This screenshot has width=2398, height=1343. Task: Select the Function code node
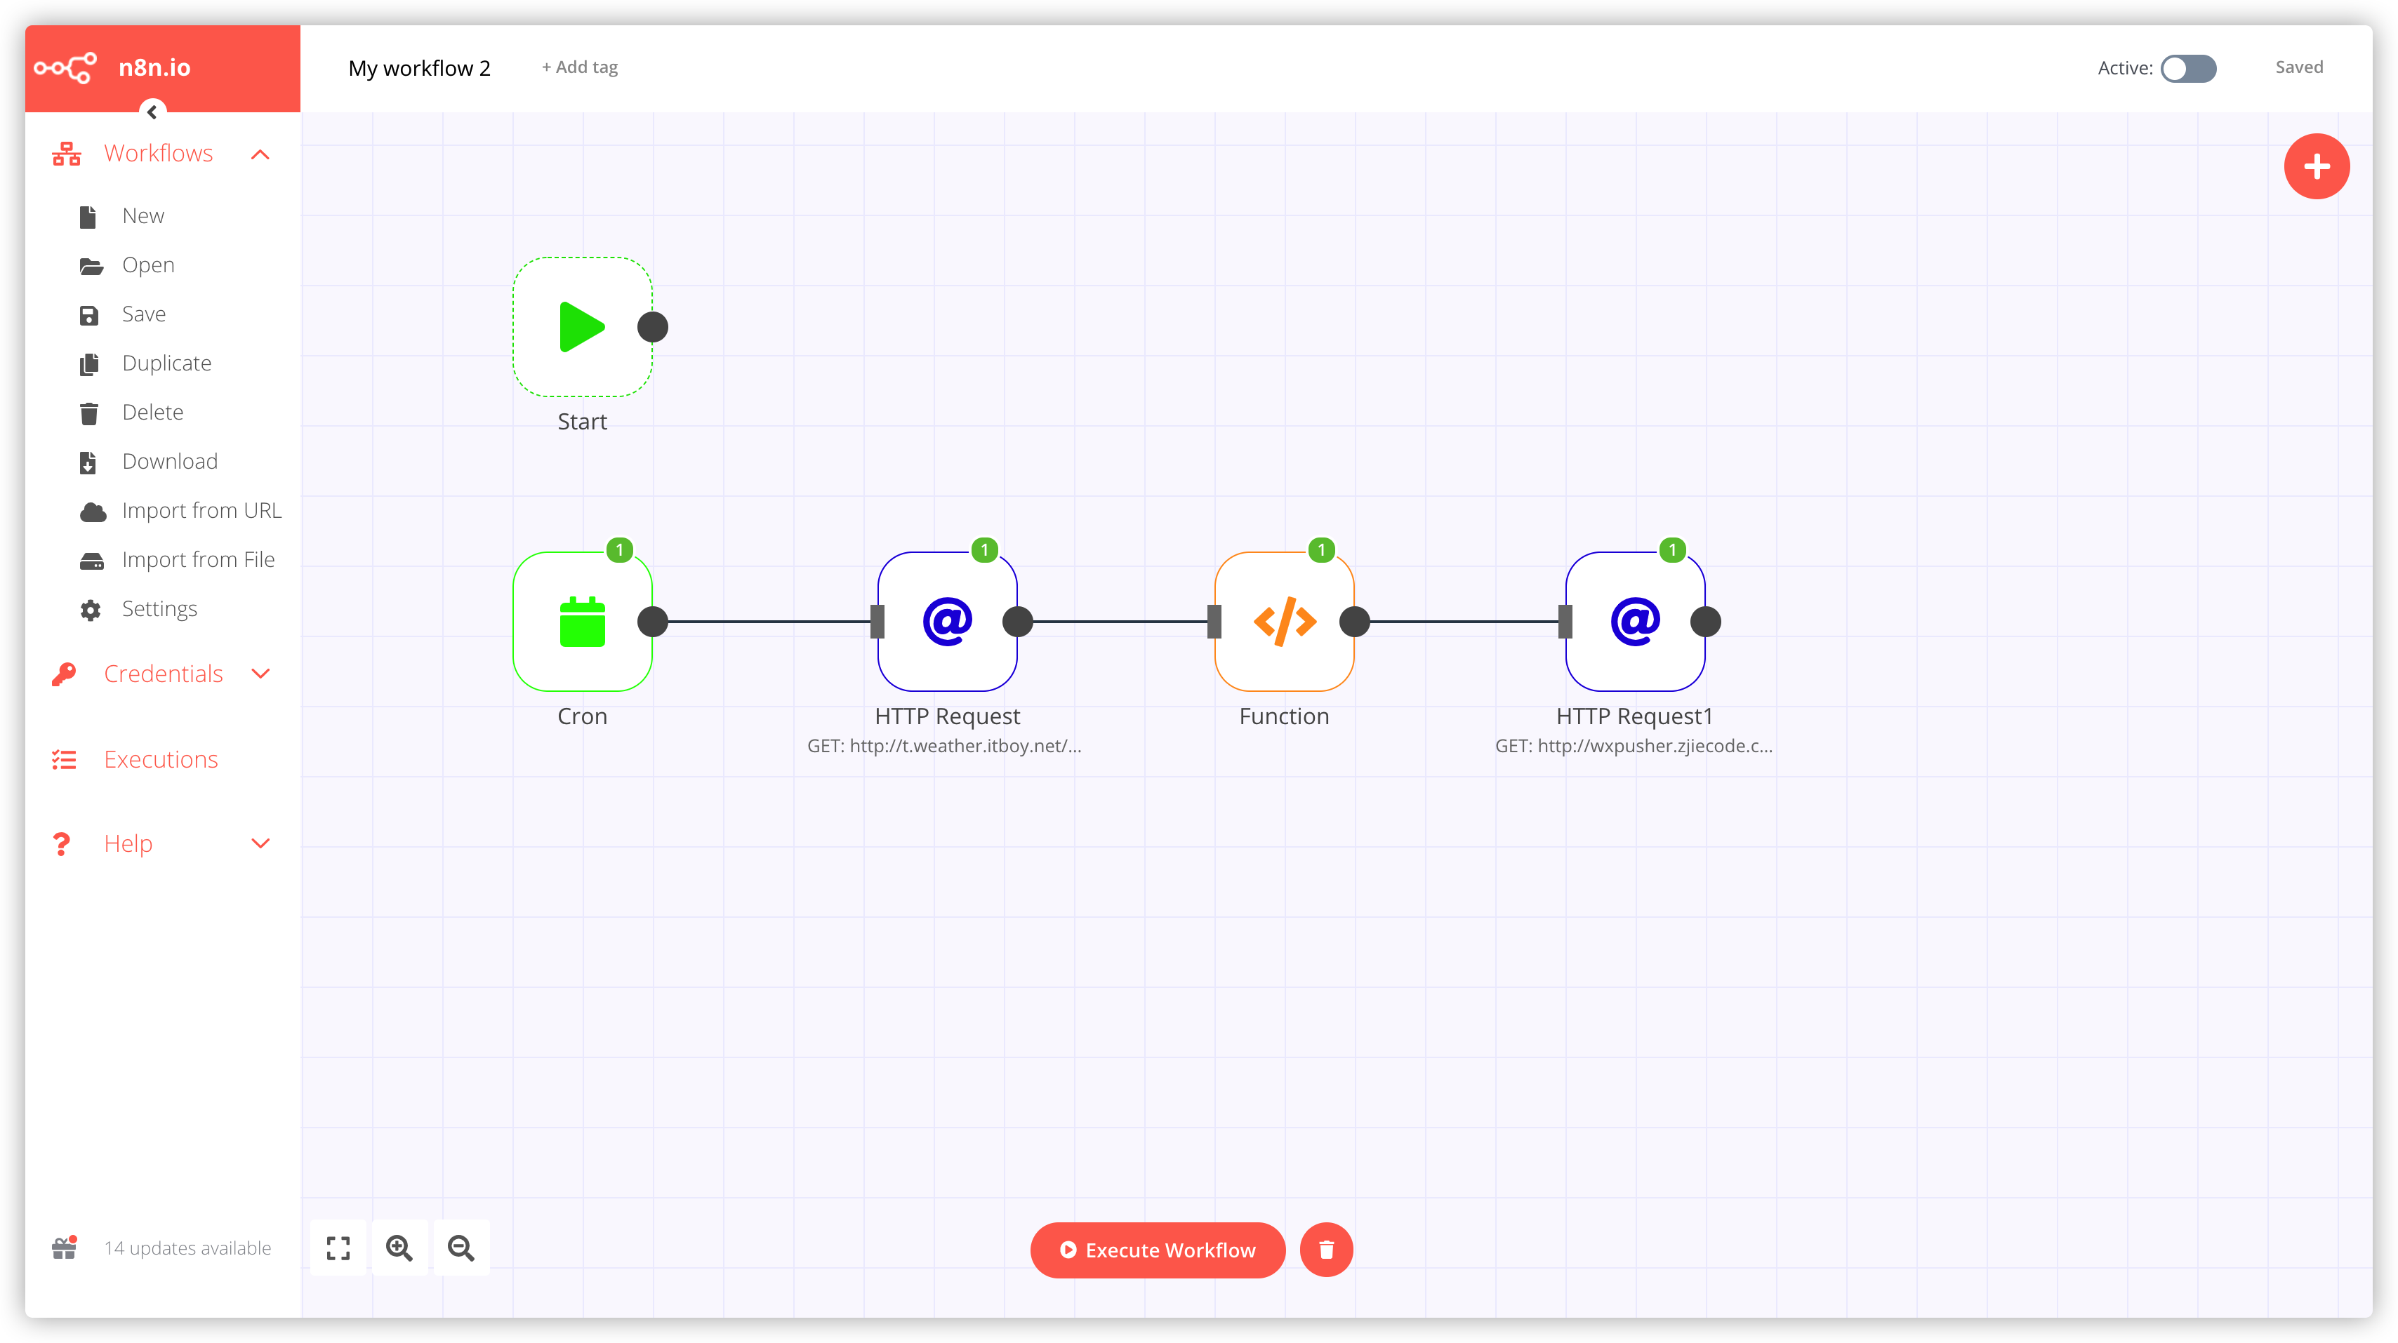(1284, 622)
